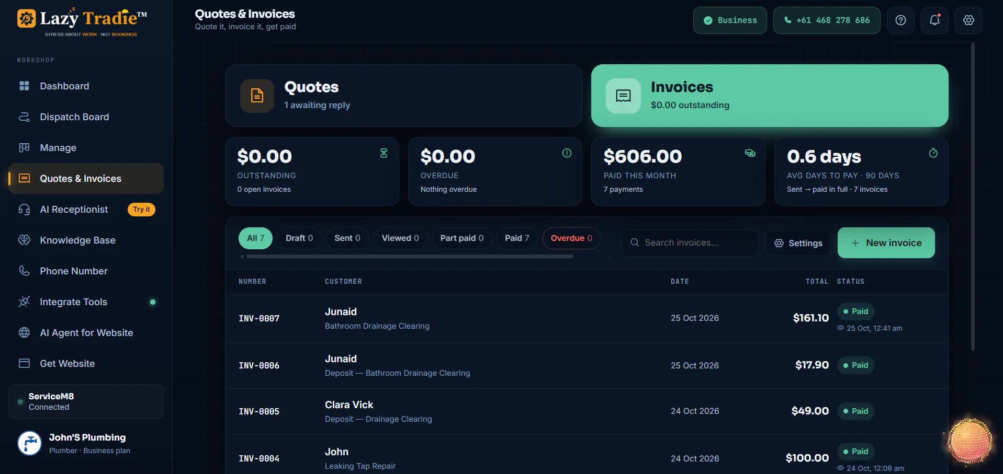Screen dimensions: 1003x474
Task: Filter invoices by Viewed
Action: 400,238
